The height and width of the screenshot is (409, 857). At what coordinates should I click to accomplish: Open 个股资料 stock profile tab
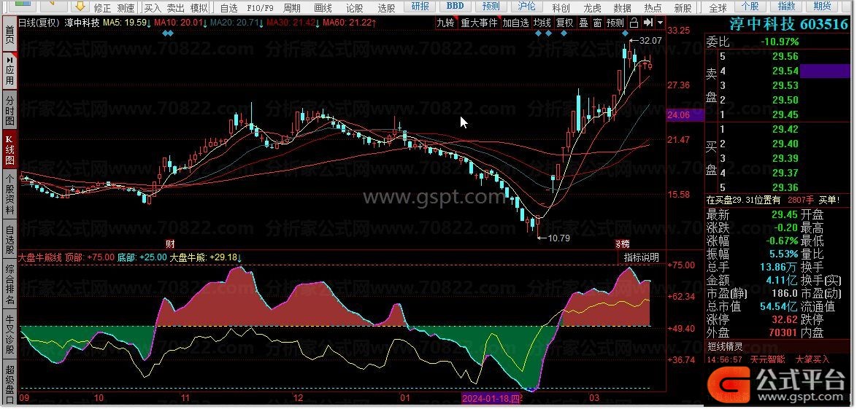9,194
